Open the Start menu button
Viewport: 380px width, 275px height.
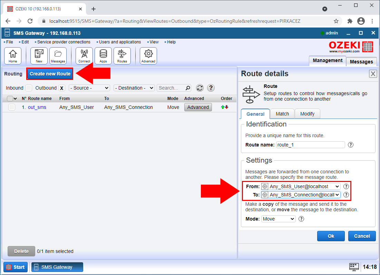pyautogui.click(x=16, y=267)
